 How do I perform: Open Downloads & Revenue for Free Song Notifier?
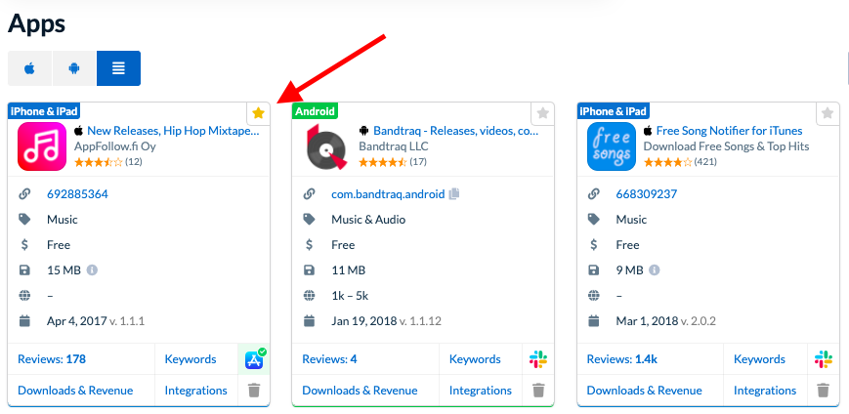point(645,391)
